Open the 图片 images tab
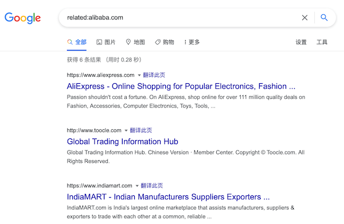 pyautogui.click(x=105, y=42)
